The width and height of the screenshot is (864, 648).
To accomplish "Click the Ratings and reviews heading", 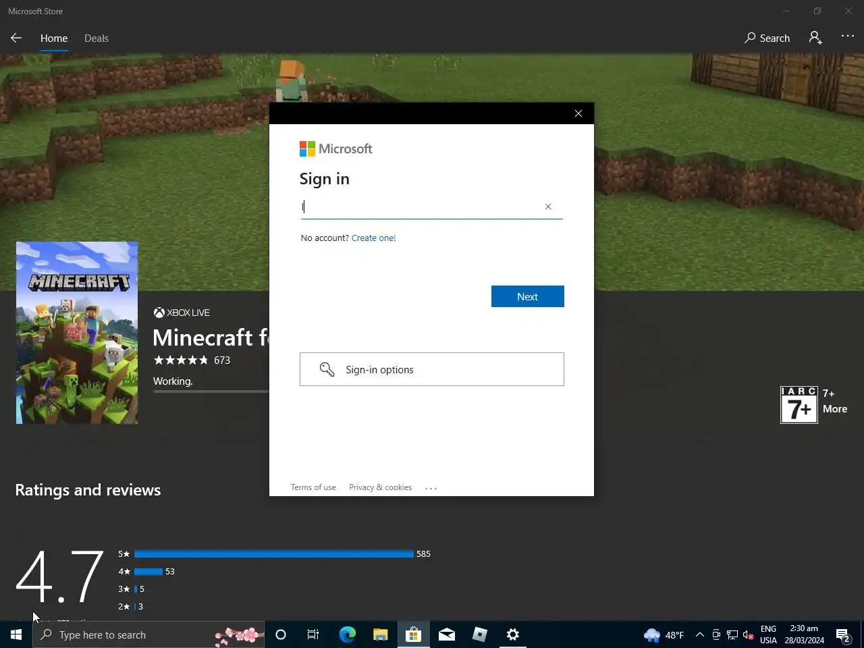I will [88, 490].
